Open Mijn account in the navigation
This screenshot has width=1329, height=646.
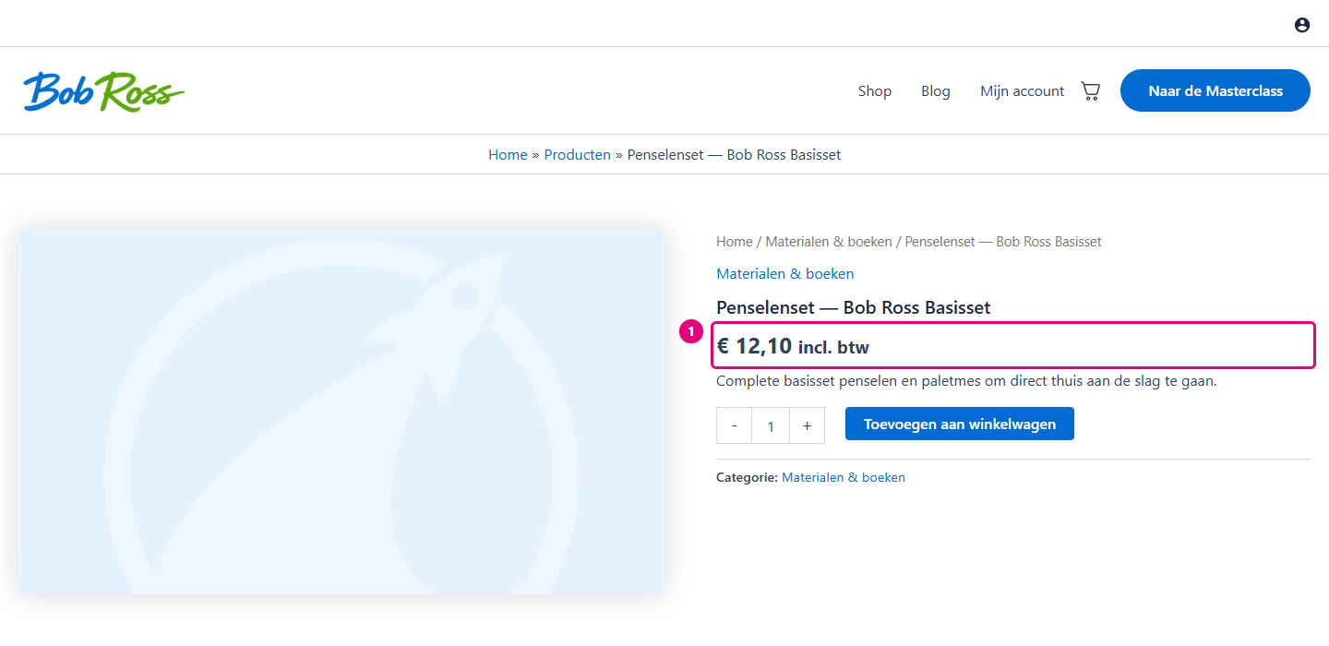pyautogui.click(x=1023, y=90)
